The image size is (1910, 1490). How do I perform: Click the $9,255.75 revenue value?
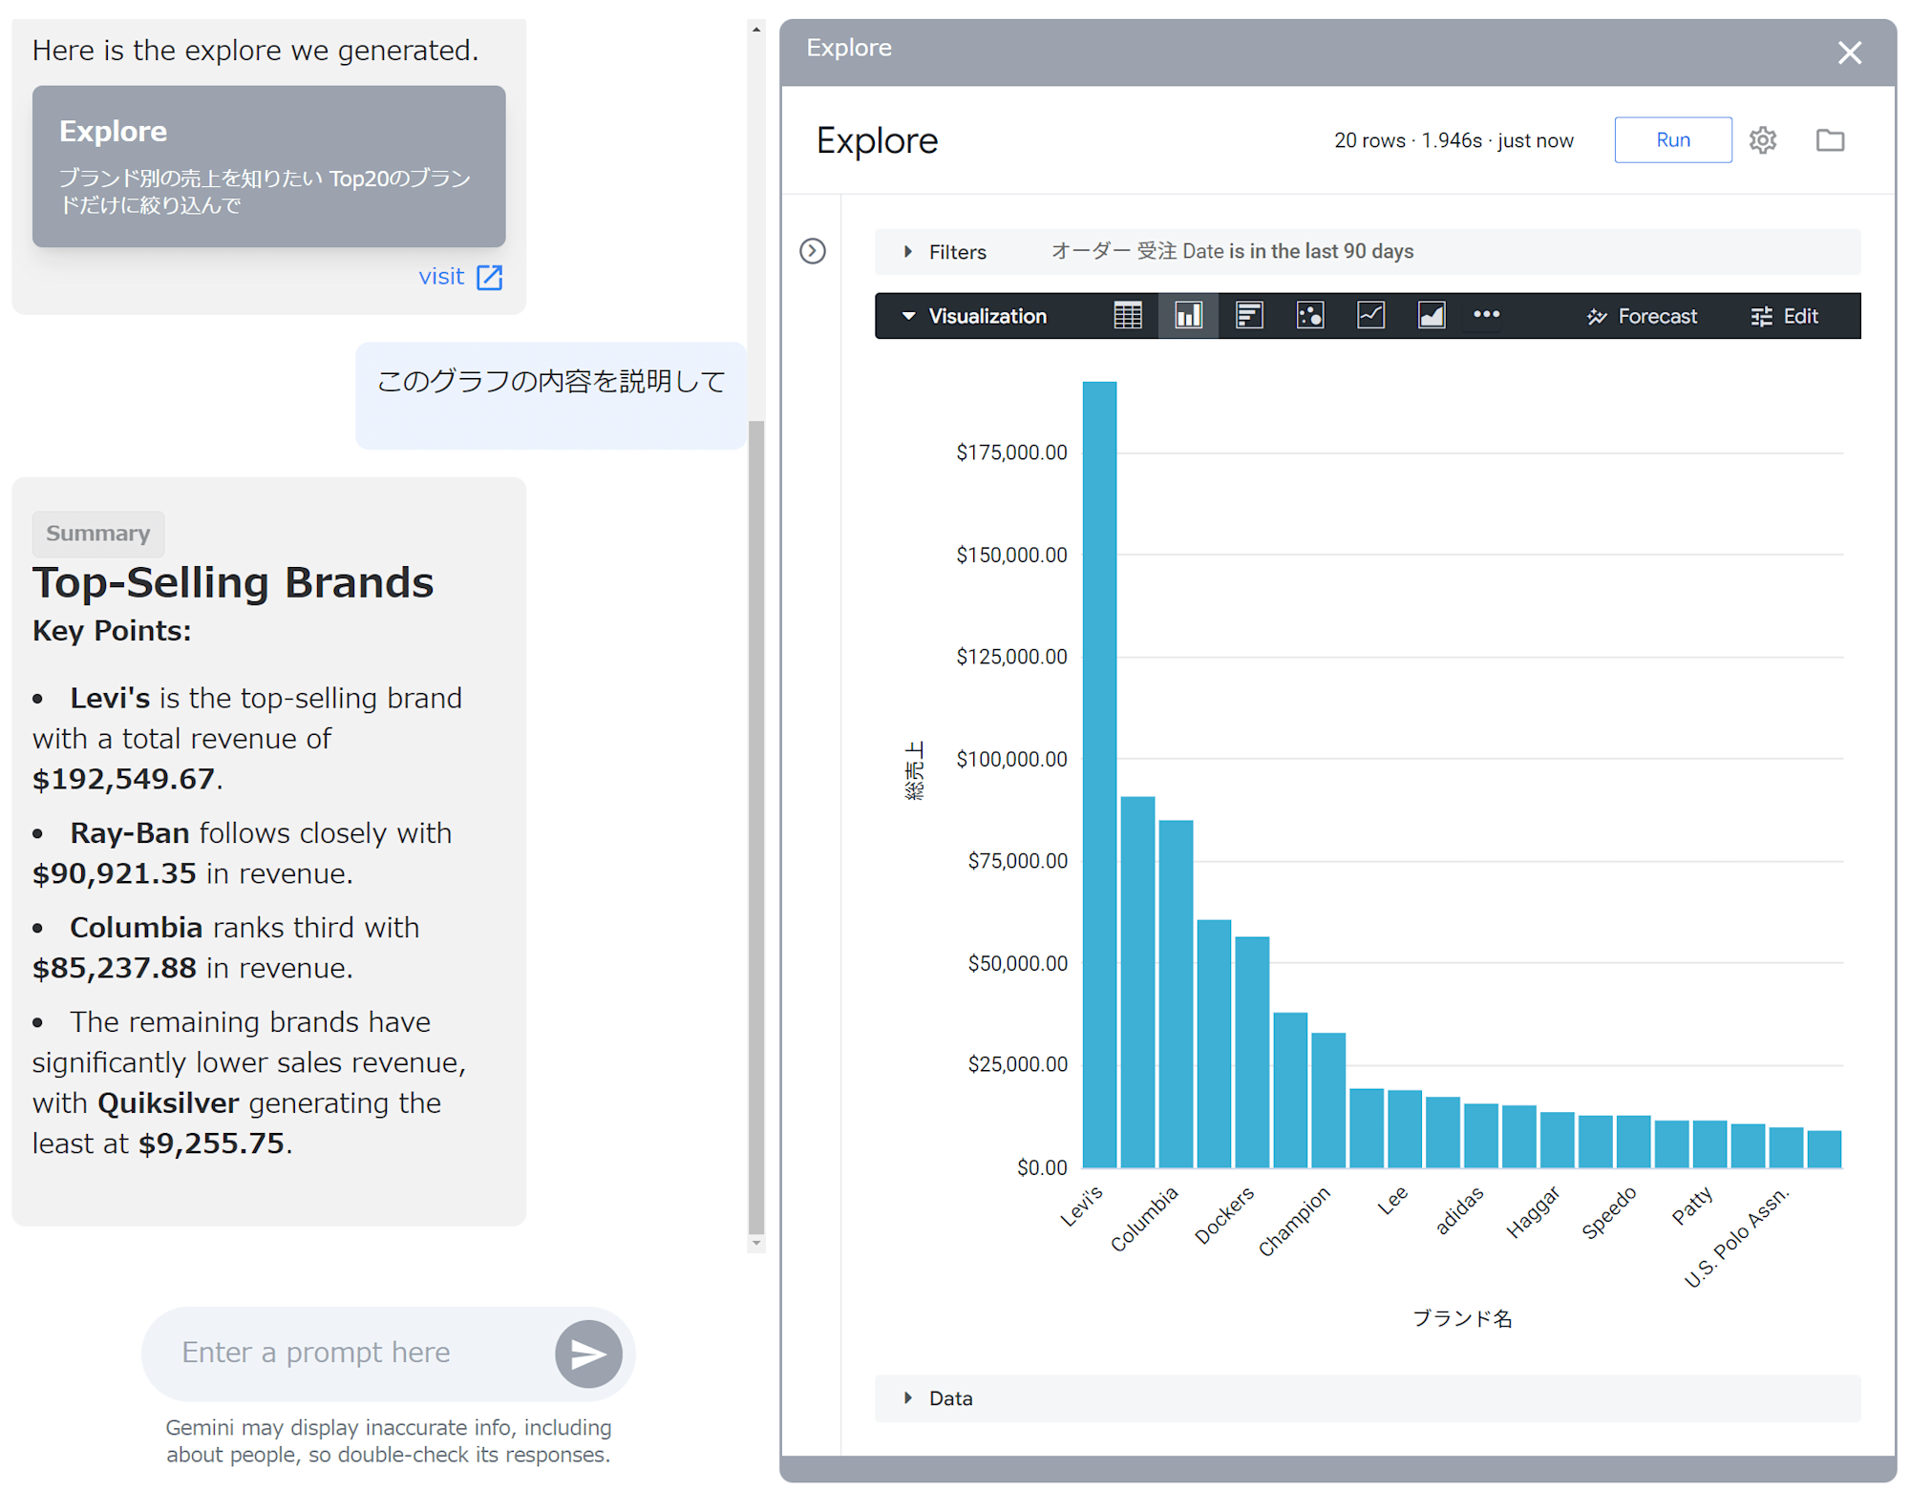point(211,1144)
